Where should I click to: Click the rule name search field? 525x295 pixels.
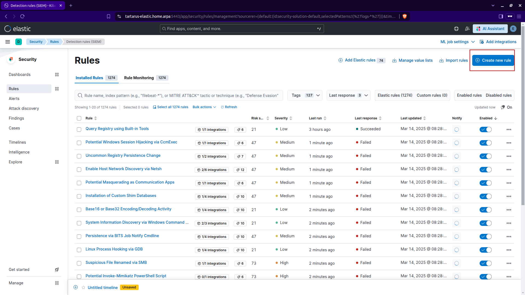tap(180, 96)
